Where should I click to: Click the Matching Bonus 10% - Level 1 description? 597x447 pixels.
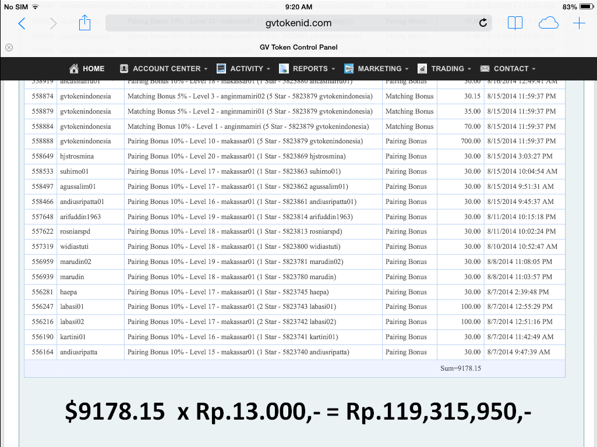pyautogui.click(x=248, y=126)
